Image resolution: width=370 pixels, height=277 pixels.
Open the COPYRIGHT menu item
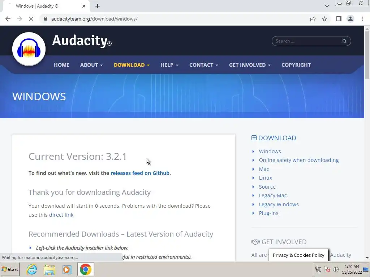coord(296,65)
